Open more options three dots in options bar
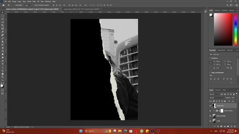The image size is (239, 134). pos(86,5)
